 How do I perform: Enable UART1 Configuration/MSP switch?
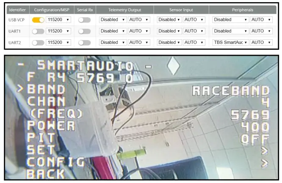click(38, 31)
